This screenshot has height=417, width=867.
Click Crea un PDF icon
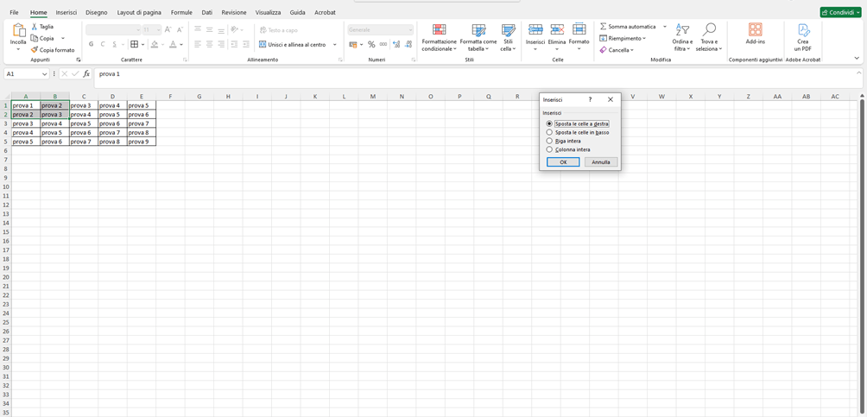(803, 31)
